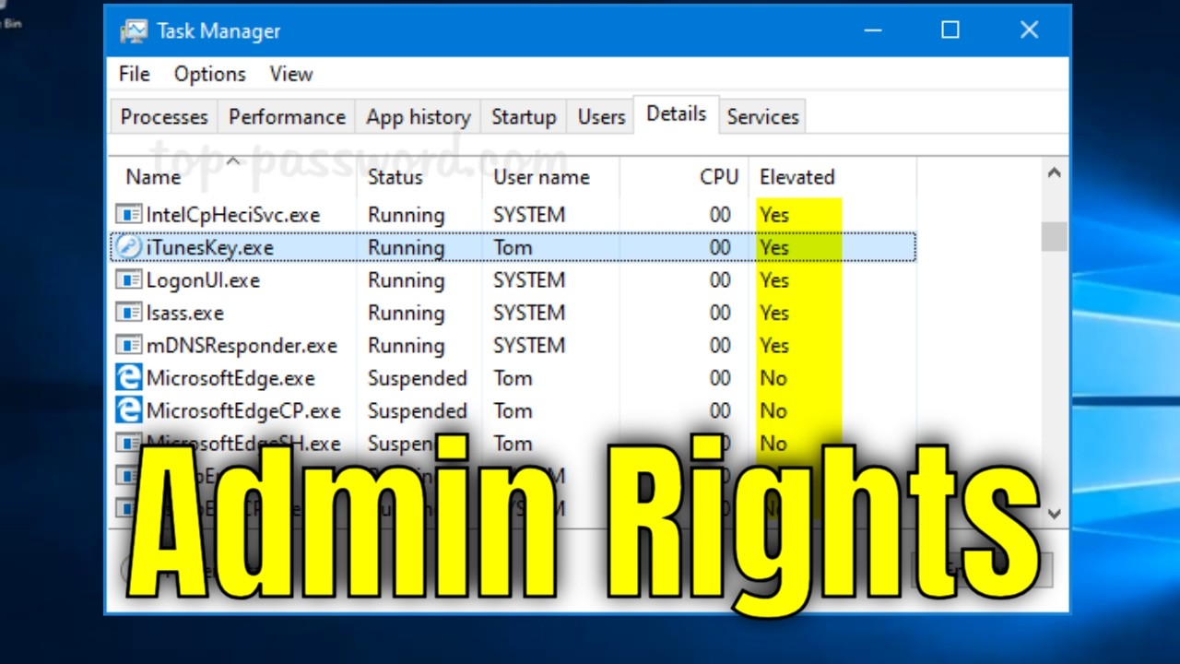Image resolution: width=1180 pixels, height=664 pixels.
Task: Switch to the Startup tab
Action: coord(524,117)
